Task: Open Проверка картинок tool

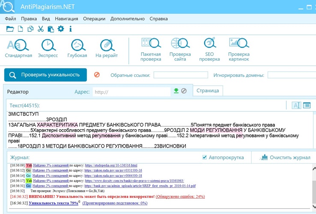Action: pos(239,50)
